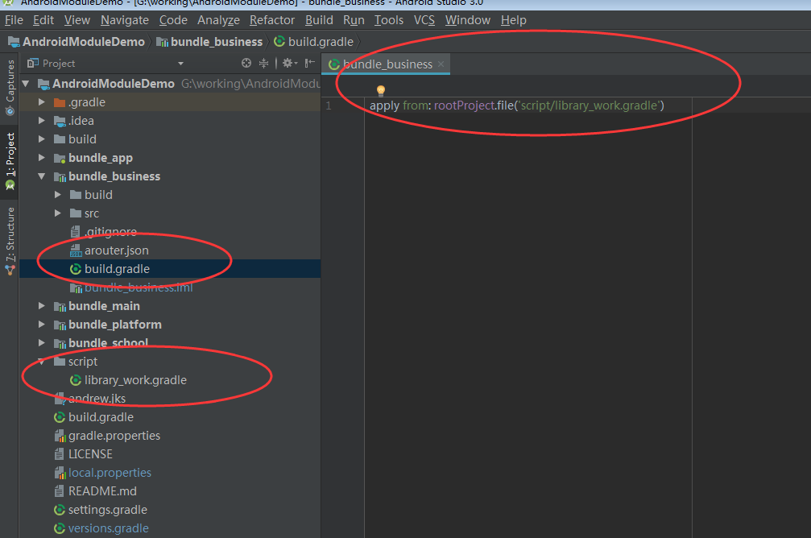
Task: Place cursor on rootProject in code line
Action: click(x=464, y=106)
